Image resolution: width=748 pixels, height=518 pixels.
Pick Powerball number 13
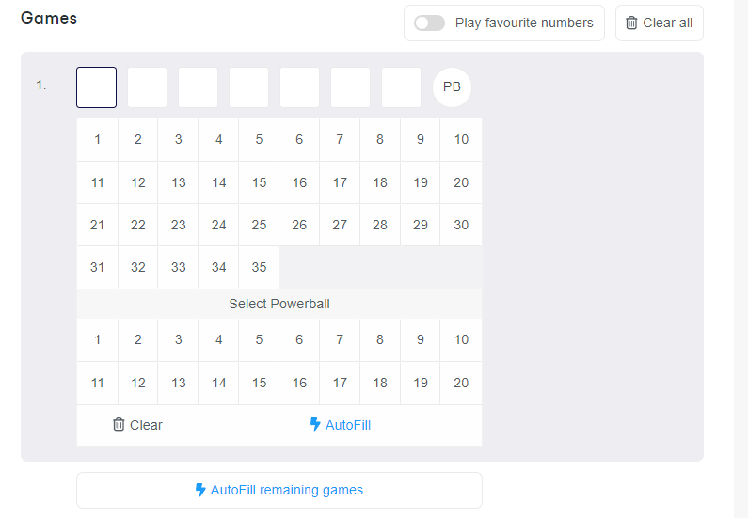tap(179, 383)
